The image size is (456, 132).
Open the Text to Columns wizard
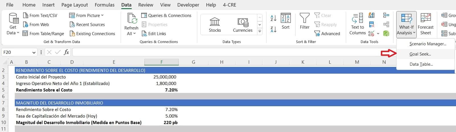(358, 24)
